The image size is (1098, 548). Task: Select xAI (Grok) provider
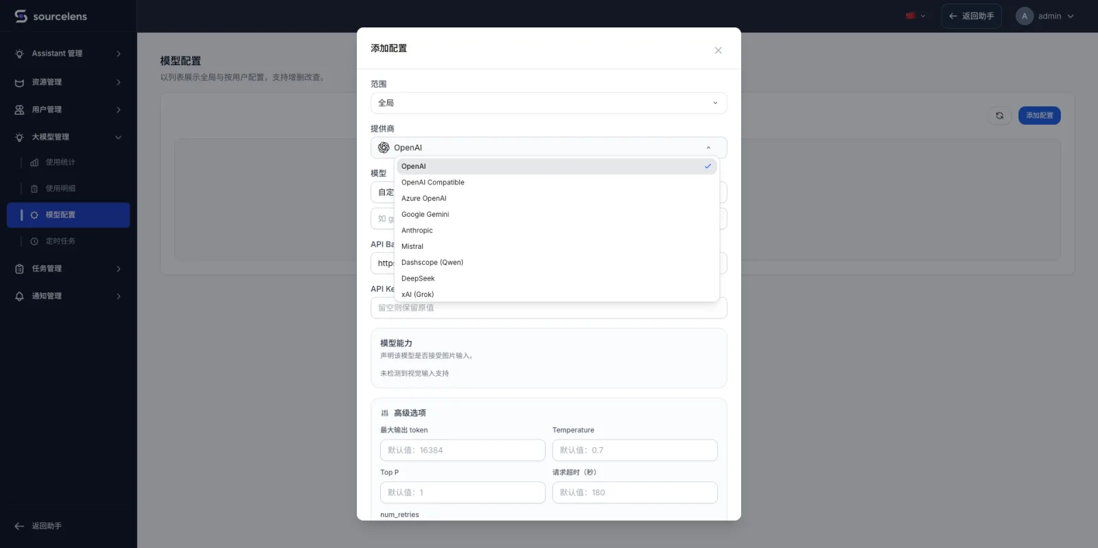click(557, 294)
